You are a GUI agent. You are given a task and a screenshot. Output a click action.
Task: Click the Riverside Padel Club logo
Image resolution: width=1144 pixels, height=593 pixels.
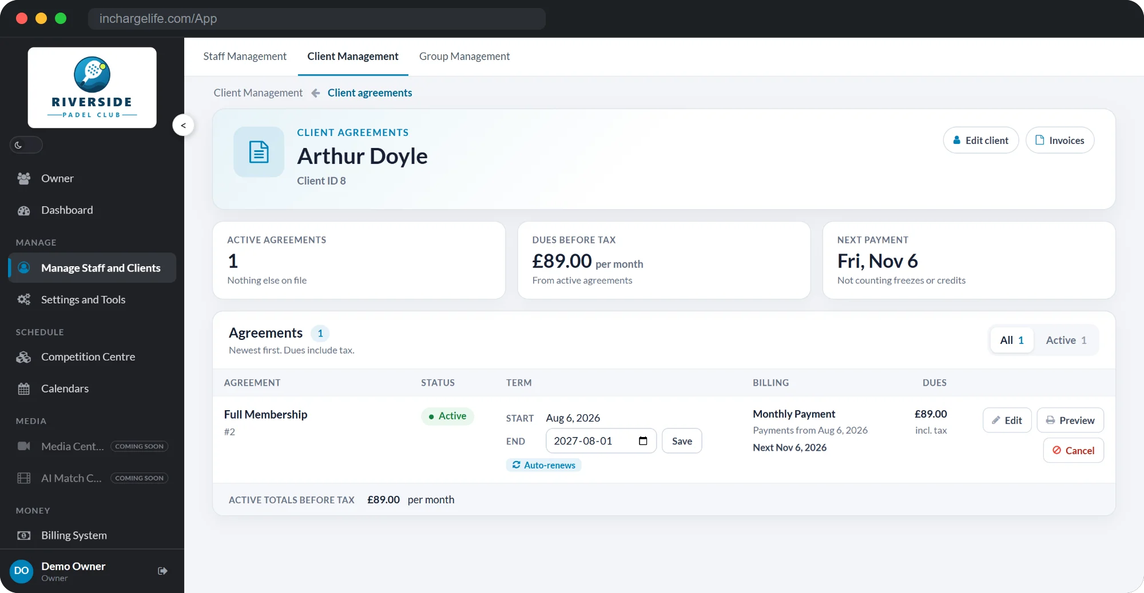[x=92, y=87]
